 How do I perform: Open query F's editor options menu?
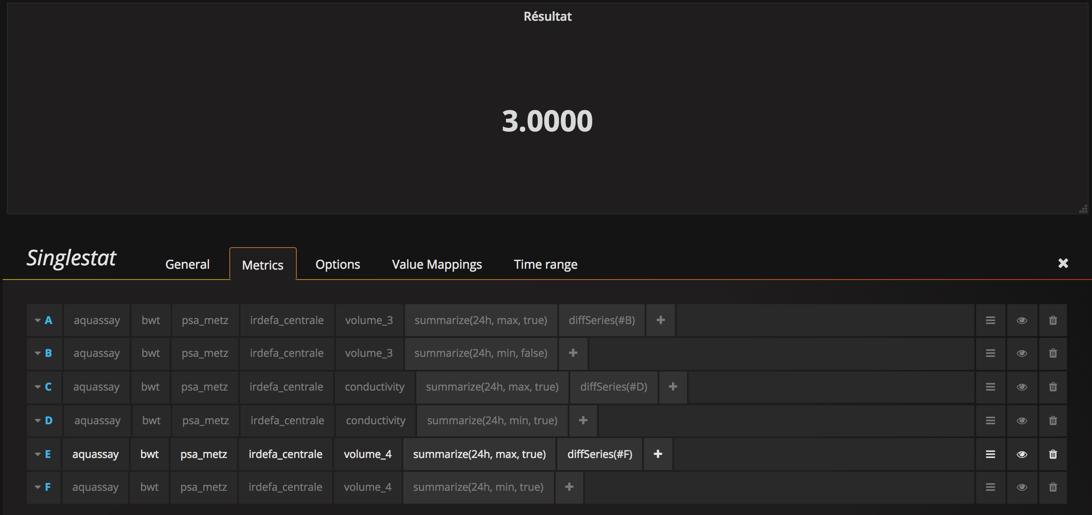[990, 487]
